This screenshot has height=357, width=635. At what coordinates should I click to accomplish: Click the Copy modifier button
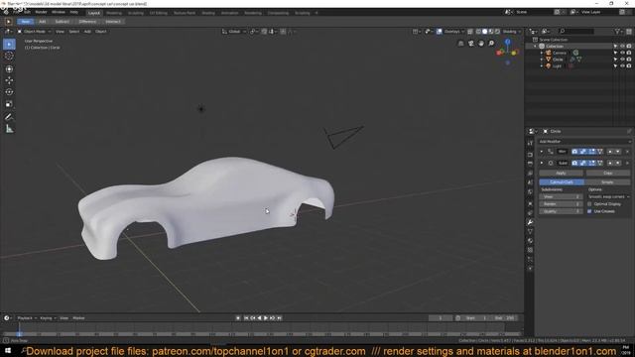607,173
